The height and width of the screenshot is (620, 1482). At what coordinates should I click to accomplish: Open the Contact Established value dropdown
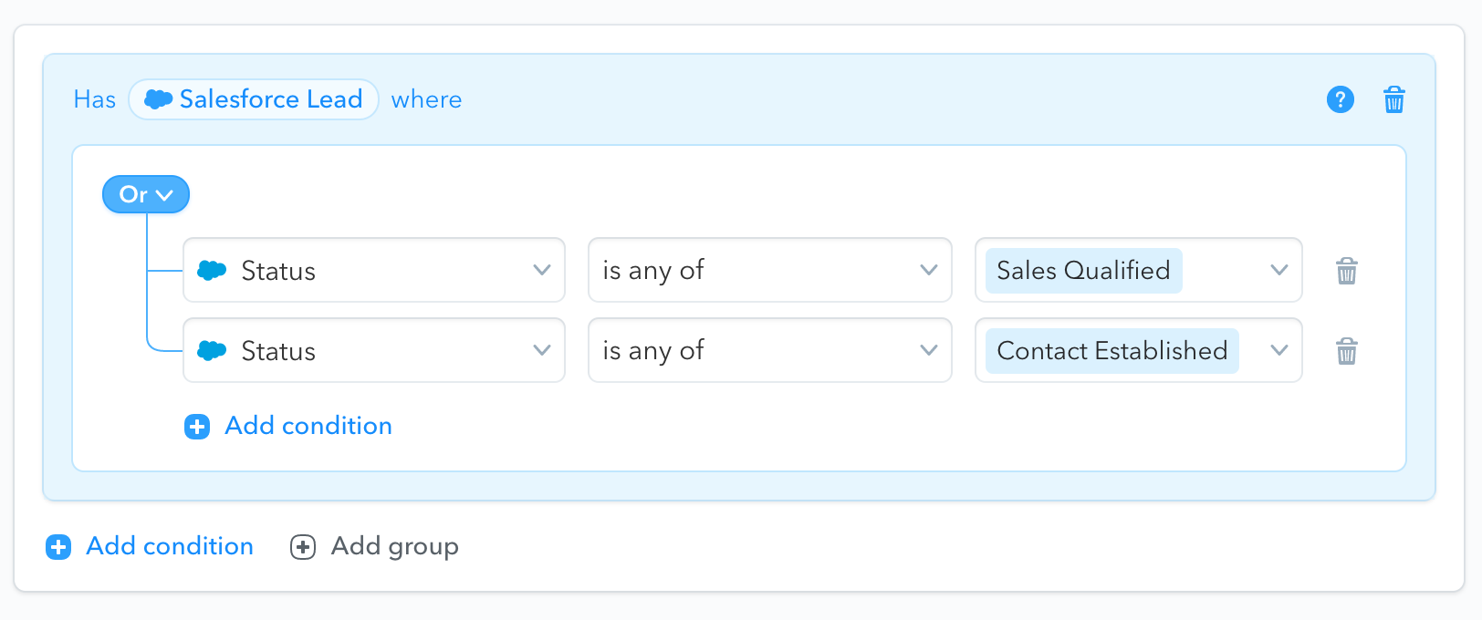tap(1278, 350)
